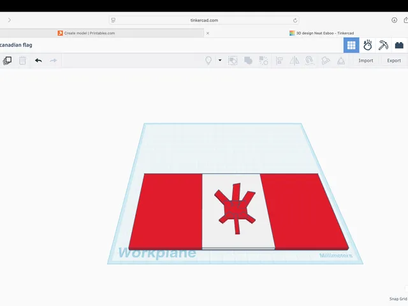
Task: Click the tinkercad.com address bar
Action: tap(204, 20)
